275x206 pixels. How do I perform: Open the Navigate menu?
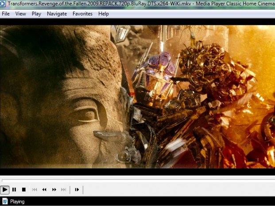[57, 14]
